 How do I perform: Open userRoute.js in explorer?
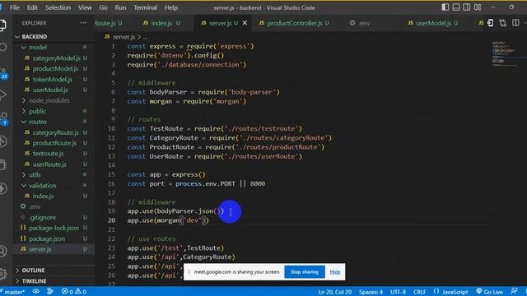[x=49, y=164]
